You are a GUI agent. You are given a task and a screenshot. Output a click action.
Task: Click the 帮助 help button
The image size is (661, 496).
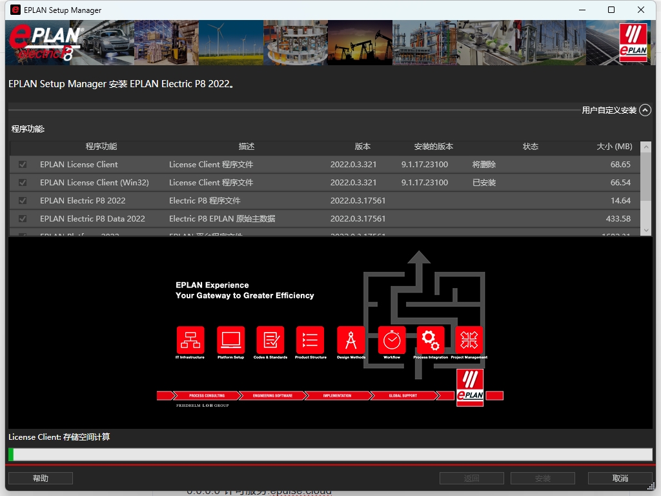(x=41, y=479)
